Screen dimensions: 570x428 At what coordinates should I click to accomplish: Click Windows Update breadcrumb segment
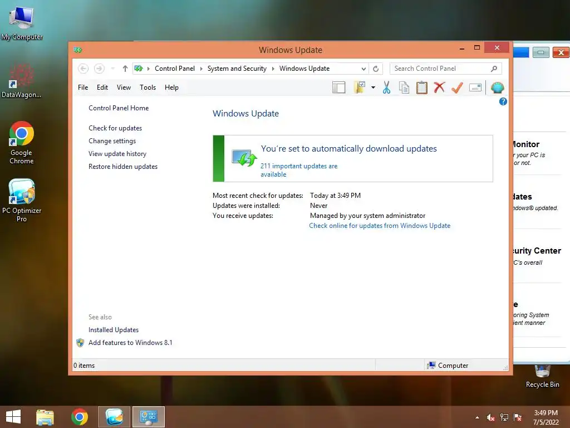click(x=304, y=69)
